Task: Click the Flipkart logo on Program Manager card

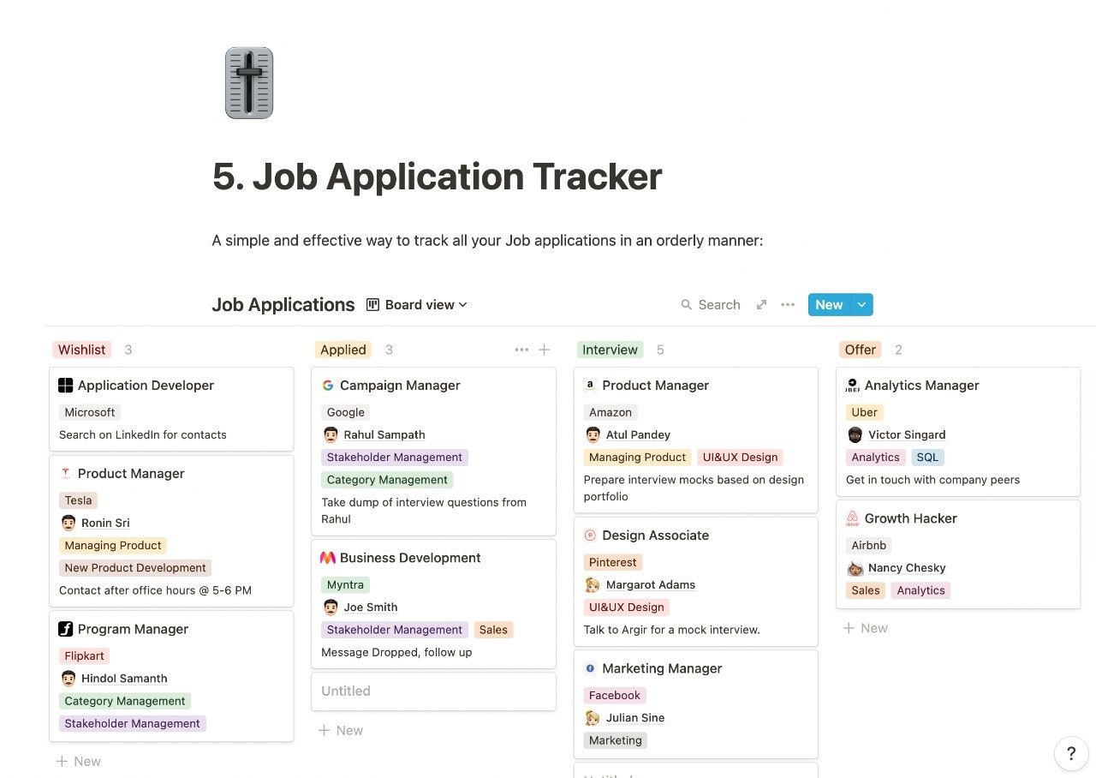Action: click(66, 629)
